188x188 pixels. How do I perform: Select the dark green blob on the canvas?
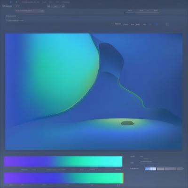[x=127, y=123]
